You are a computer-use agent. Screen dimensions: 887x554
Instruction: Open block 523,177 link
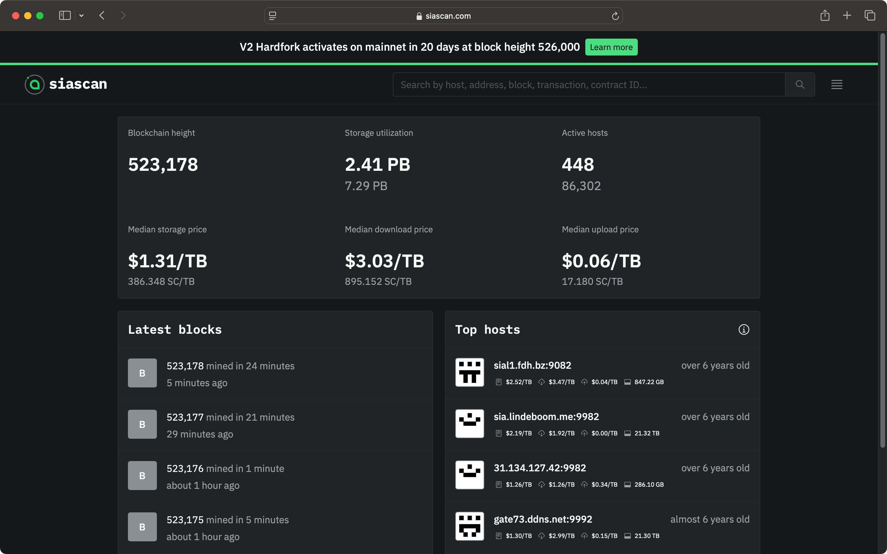185,417
